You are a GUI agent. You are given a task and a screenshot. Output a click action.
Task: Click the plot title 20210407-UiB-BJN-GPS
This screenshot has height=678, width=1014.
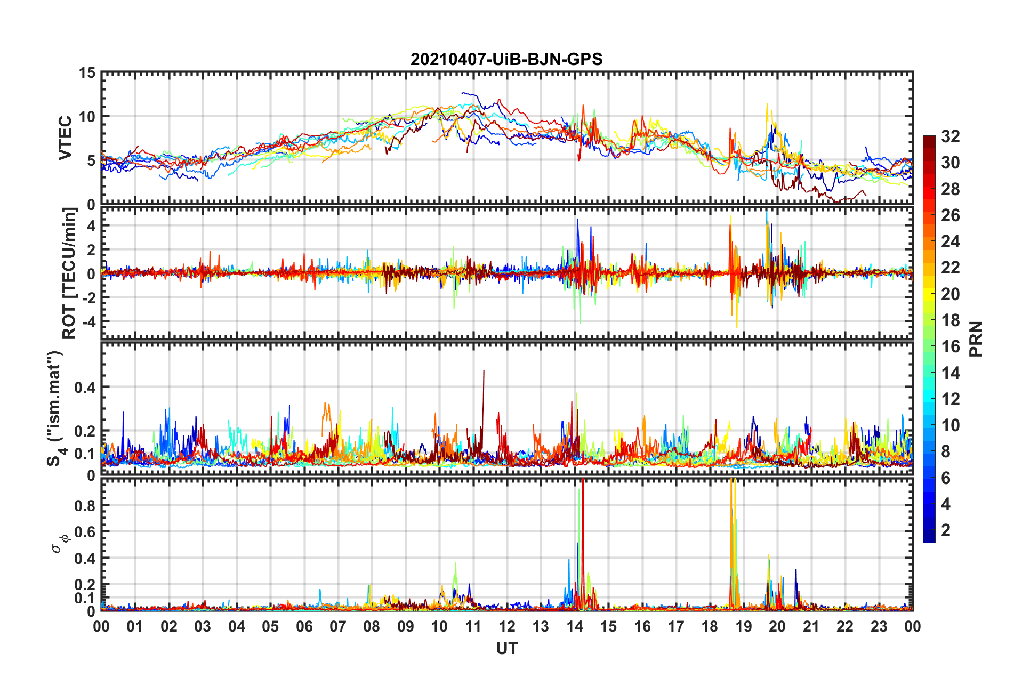tap(506, 59)
